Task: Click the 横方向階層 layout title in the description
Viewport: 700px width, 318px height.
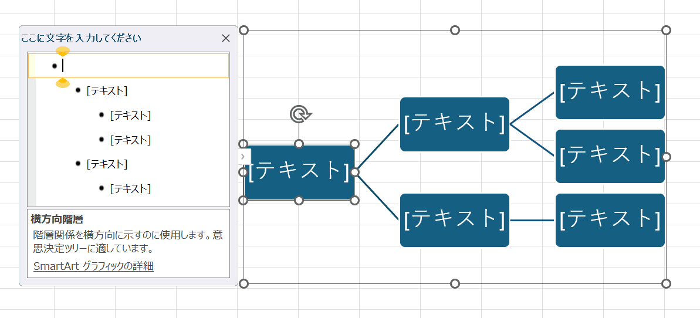Action: pyautogui.click(x=57, y=219)
